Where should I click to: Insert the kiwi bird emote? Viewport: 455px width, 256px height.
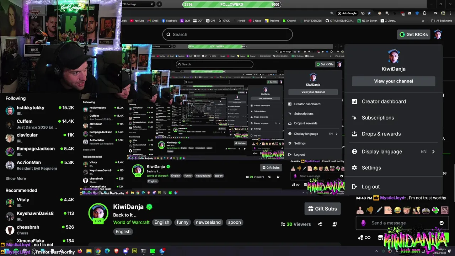370,210
